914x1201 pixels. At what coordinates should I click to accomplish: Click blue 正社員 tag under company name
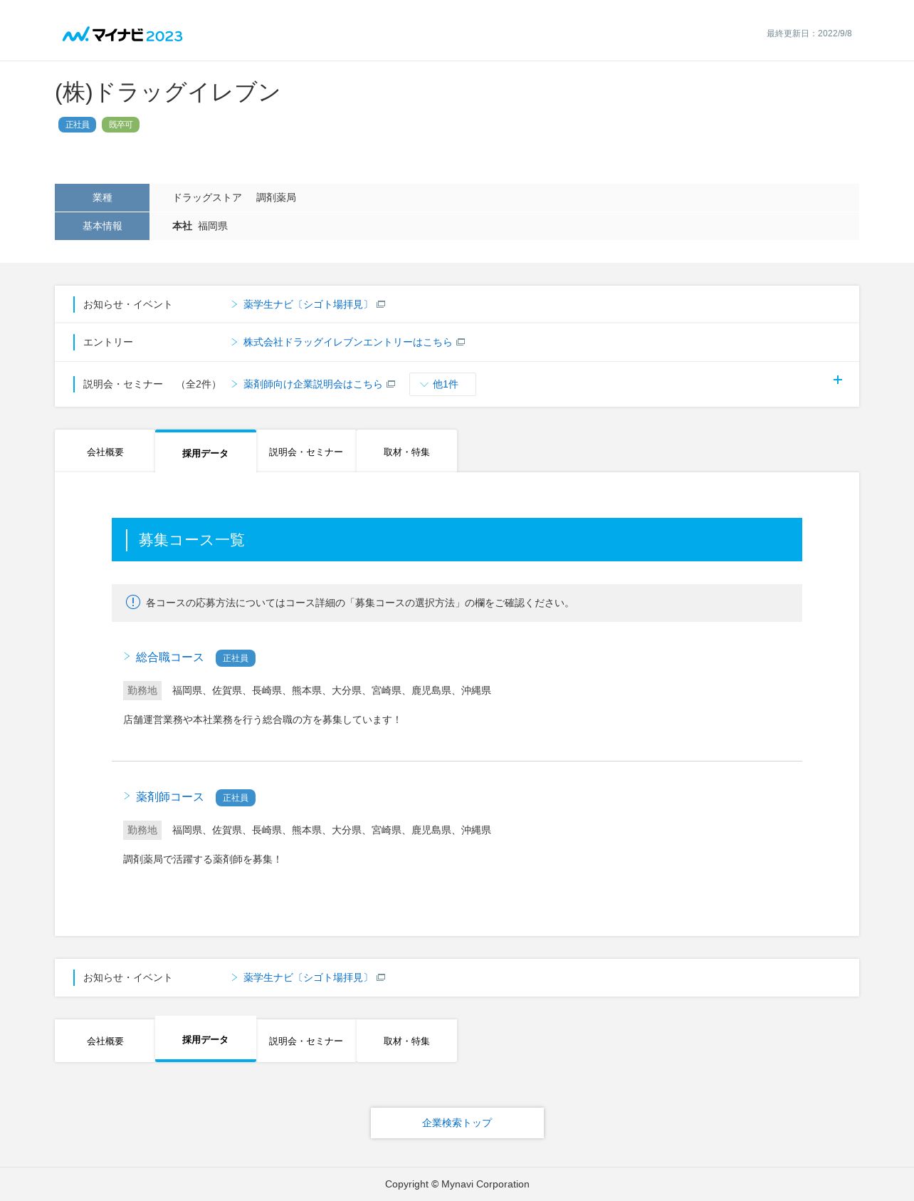point(77,125)
